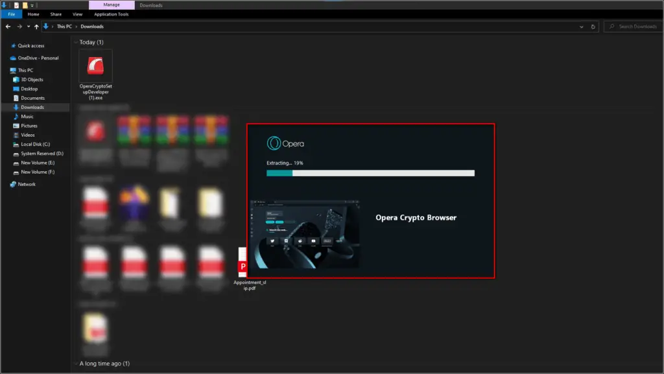Go back with the Back arrow

pyautogui.click(x=8, y=26)
